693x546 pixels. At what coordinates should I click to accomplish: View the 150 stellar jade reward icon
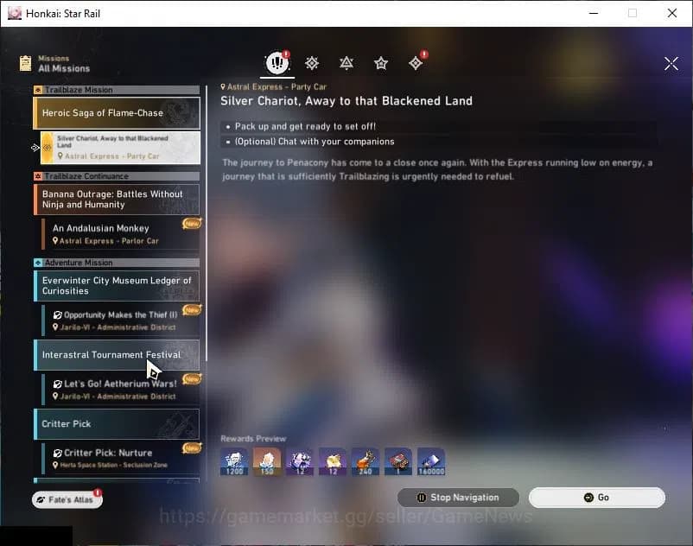266,461
